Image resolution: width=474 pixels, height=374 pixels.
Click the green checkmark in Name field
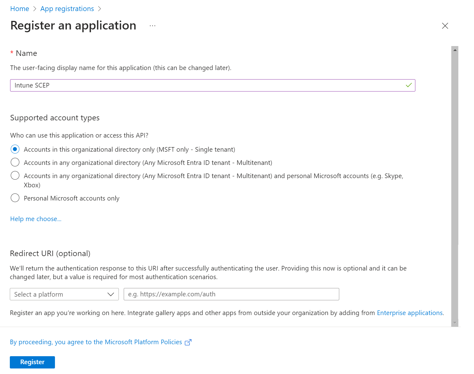[x=409, y=85]
